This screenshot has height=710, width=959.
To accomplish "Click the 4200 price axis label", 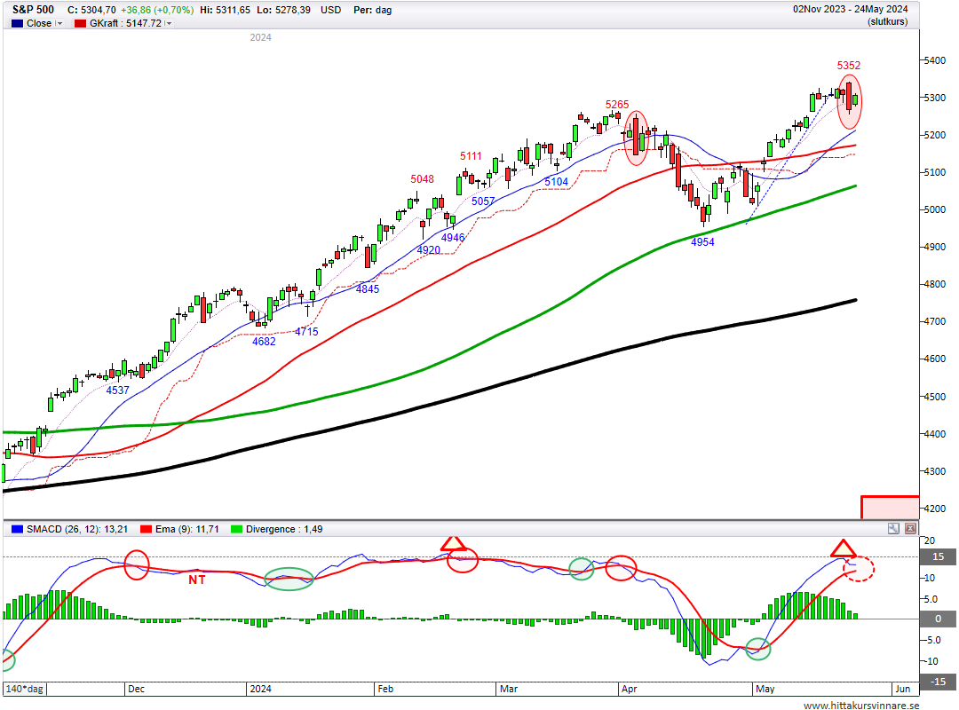I will pyautogui.click(x=934, y=509).
